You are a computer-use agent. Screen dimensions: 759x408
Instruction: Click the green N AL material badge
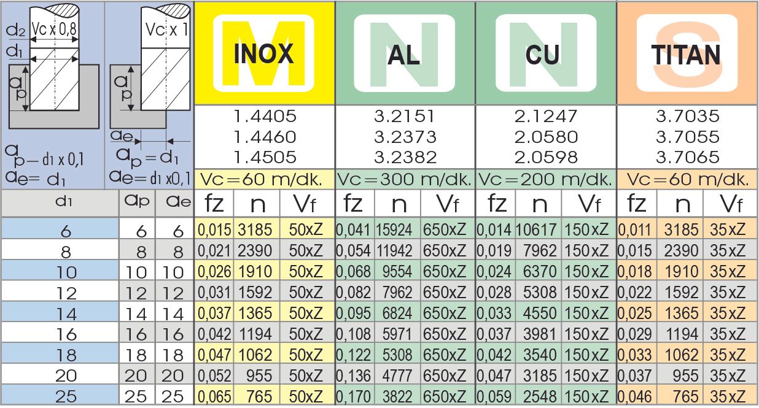(405, 54)
